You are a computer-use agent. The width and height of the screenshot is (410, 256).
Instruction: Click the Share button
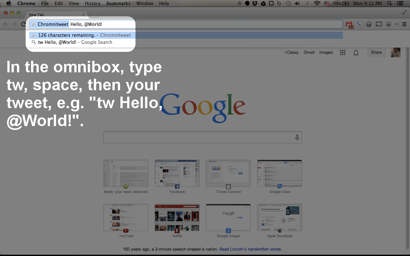click(376, 52)
